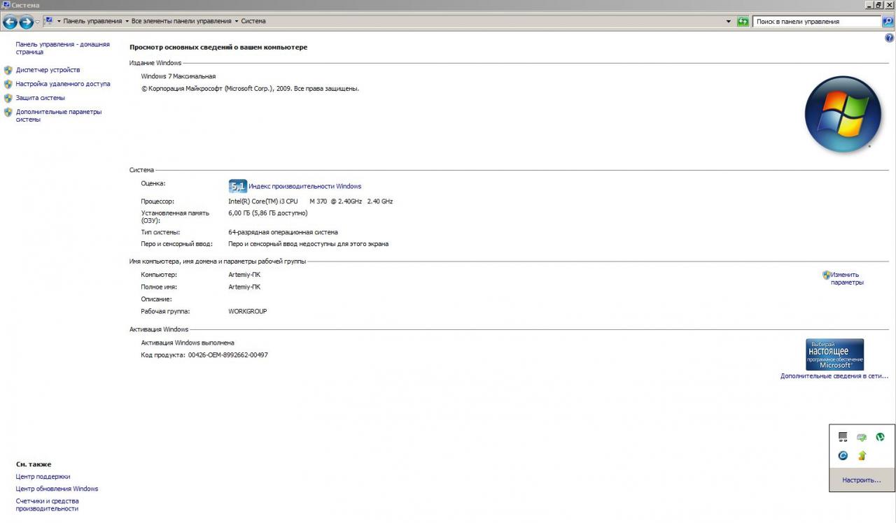Open help via the blue question mark
This screenshot has width=896, height=523.
tap(890, 38)
